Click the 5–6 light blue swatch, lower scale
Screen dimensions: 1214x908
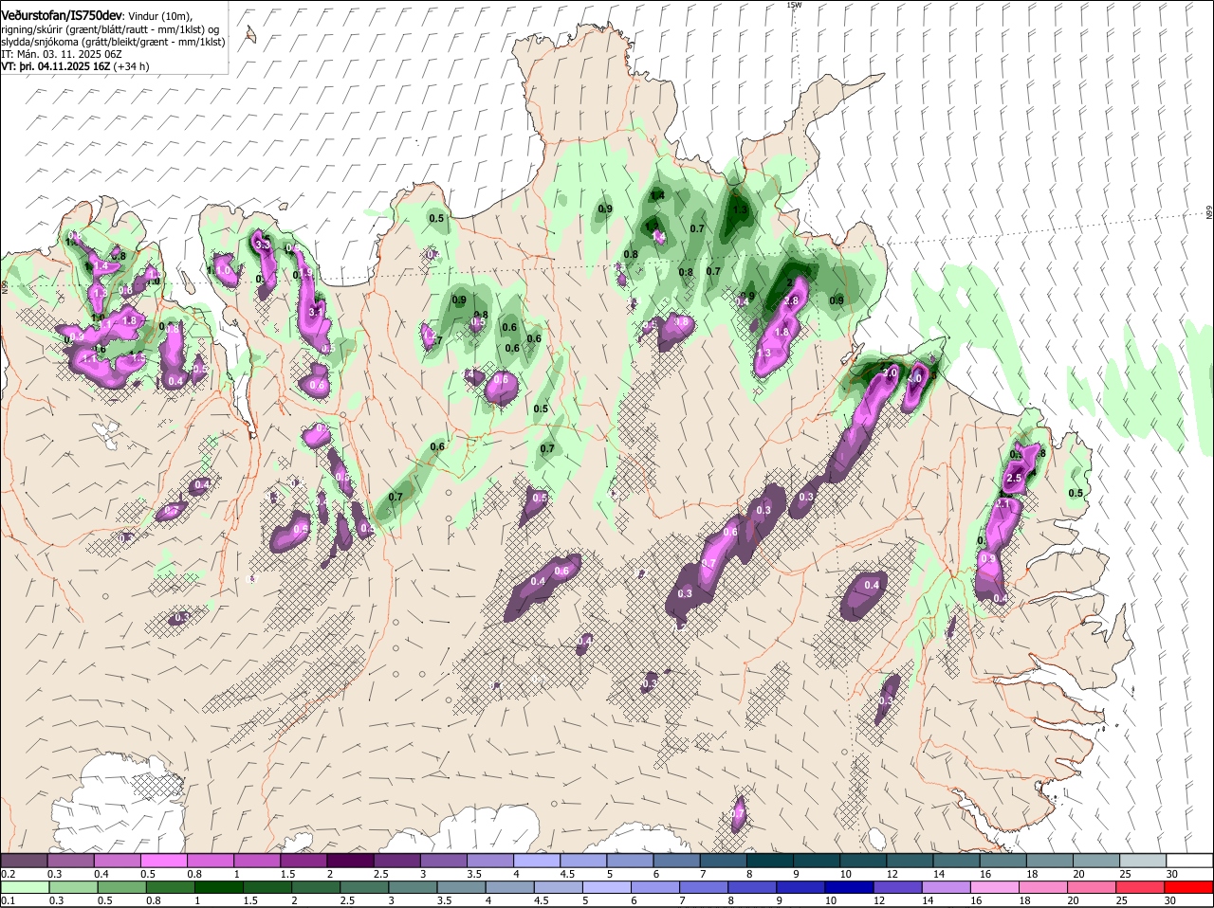click(607, 886)
